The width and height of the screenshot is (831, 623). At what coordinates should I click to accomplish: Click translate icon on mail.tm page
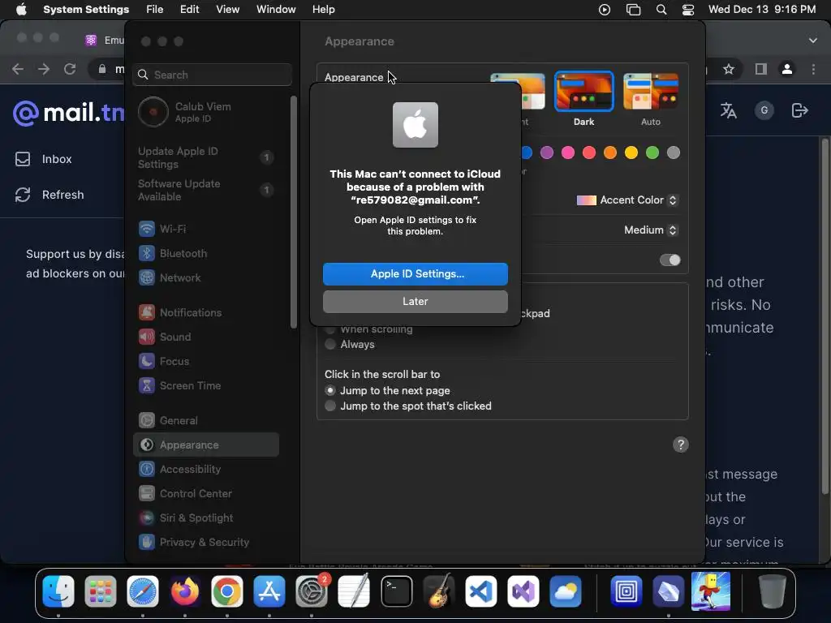point(728,110)
